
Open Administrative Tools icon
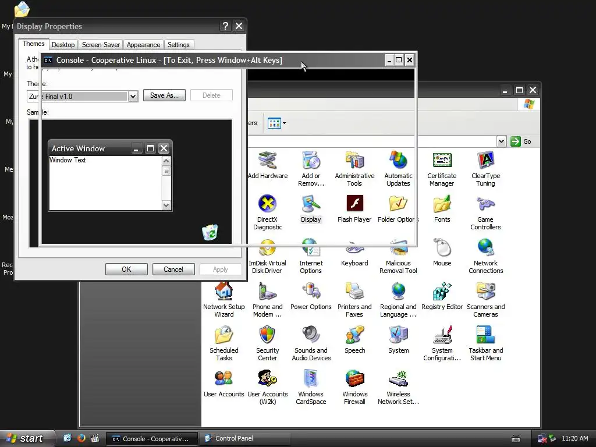point(354,161)
